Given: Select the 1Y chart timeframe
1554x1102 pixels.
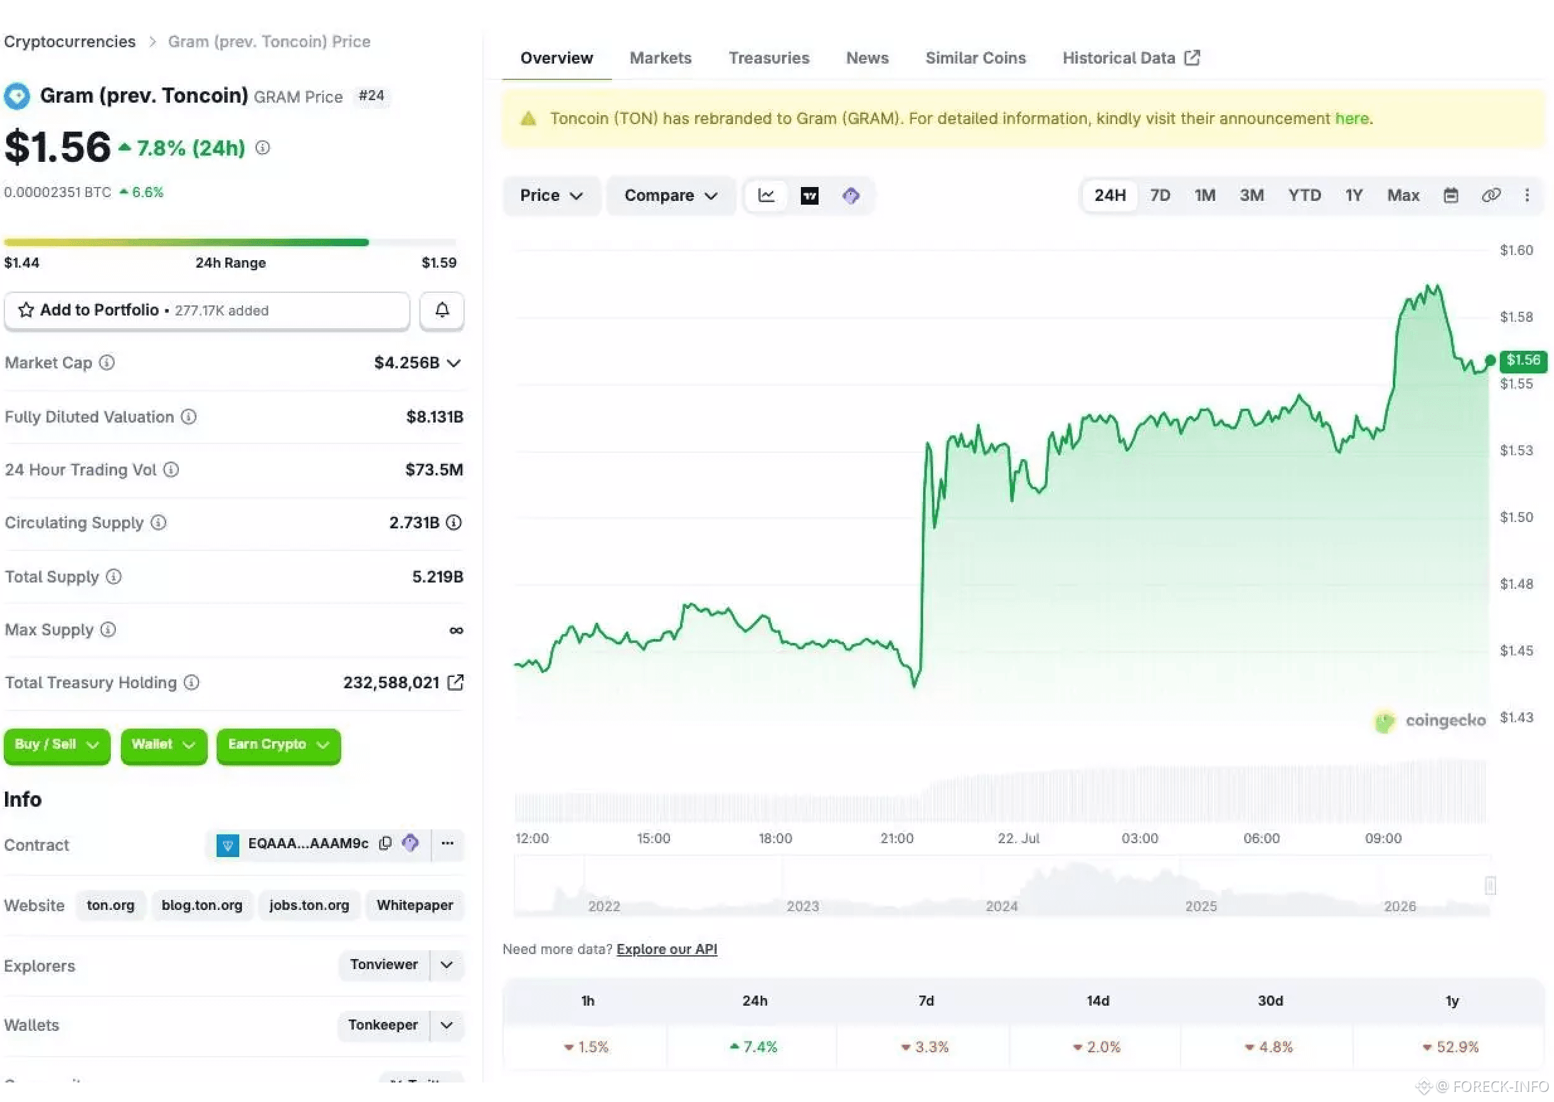Looking at the screenshot, I should (1353, 195).
